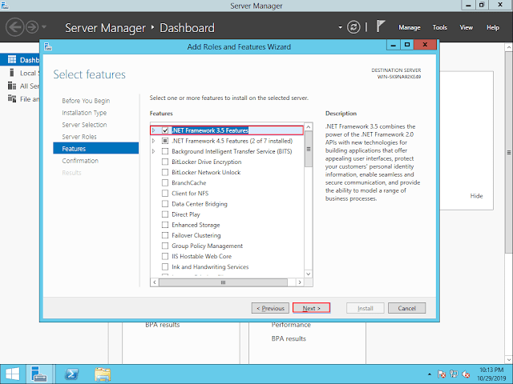
Task: Click the taskbar clock showing 10:13 PM
Action: (x=491, y=374)
